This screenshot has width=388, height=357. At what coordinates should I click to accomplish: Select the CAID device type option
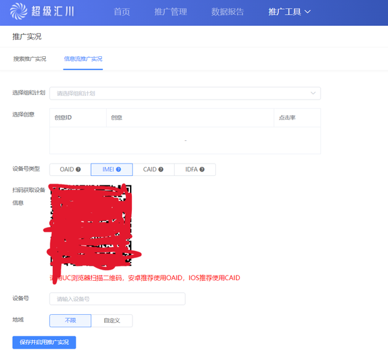153,169
